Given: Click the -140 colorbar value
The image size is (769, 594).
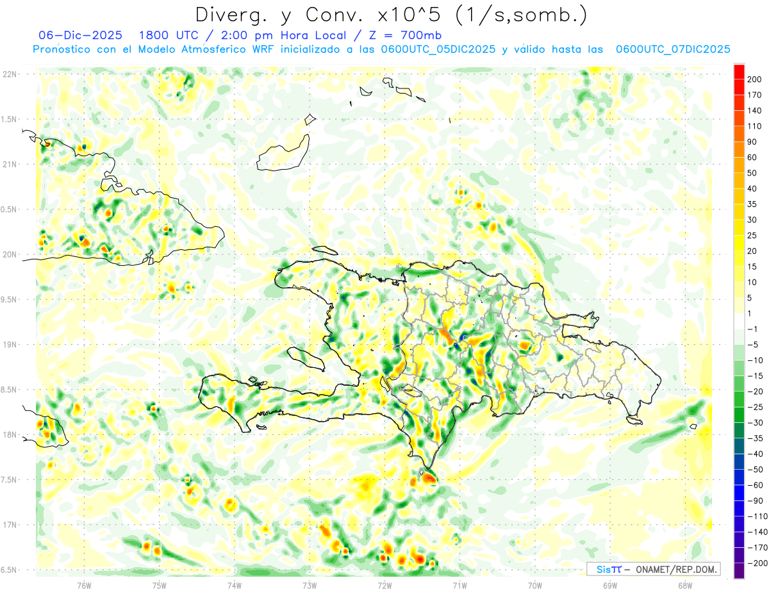Looking at the screenshot, I should (757, 532).
